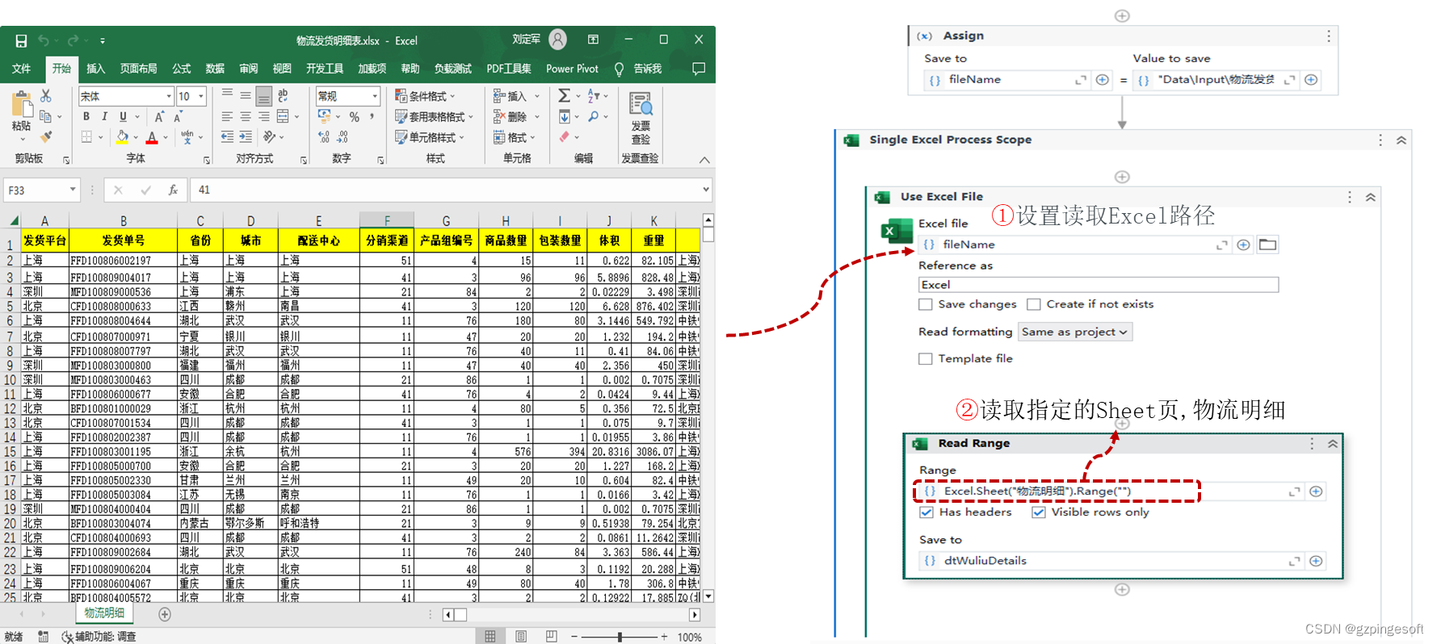Click the Wrap Text icon
This screenshot has width=1437, height=644.
point(283,95)
